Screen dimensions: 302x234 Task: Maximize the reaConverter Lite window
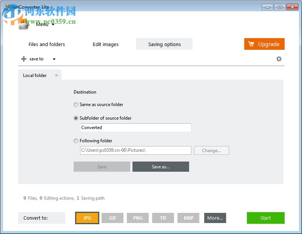tap(280, 7)
